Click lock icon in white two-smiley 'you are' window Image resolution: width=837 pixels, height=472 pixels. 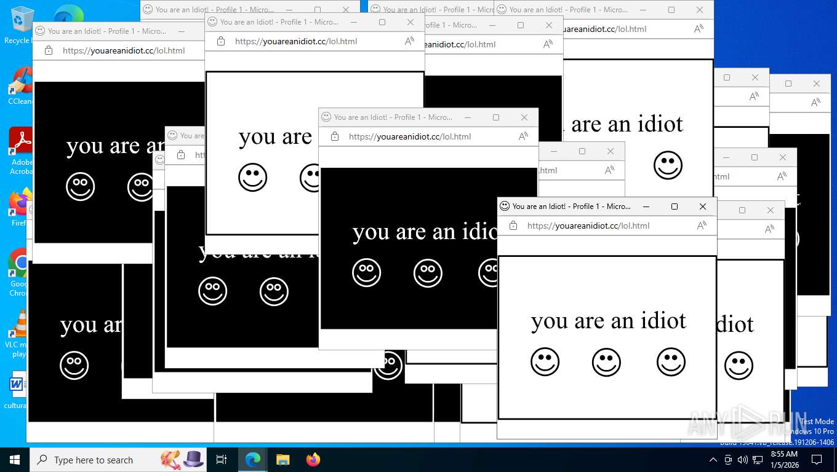(221, 41)
